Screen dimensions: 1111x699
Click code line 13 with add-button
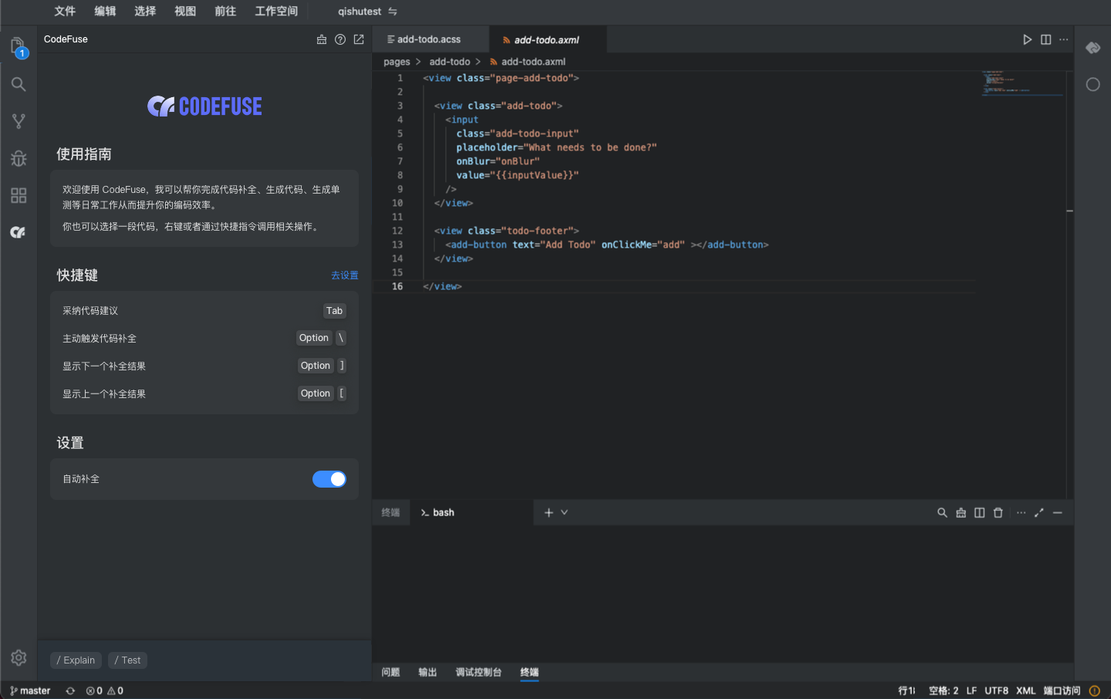click(x=606, y=245)
